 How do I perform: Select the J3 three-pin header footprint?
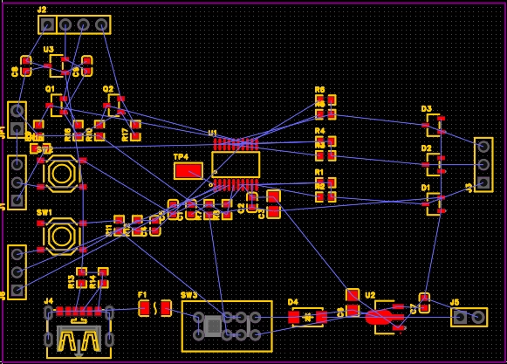point(483,165)
